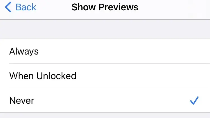The width and height of the screenshot is (210, 118).
Task: Click the divider between Always and When Unlocked
Action: click(x=109, y=63)
